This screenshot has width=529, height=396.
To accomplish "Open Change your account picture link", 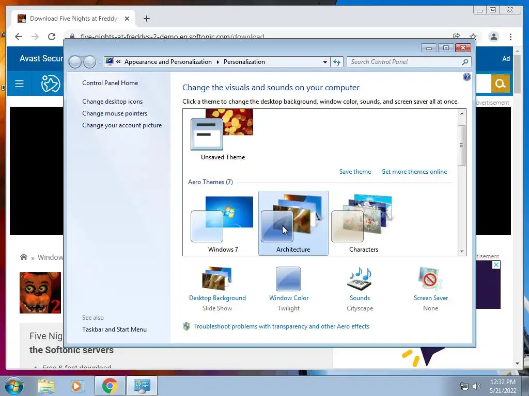I will tap(122, 125).
